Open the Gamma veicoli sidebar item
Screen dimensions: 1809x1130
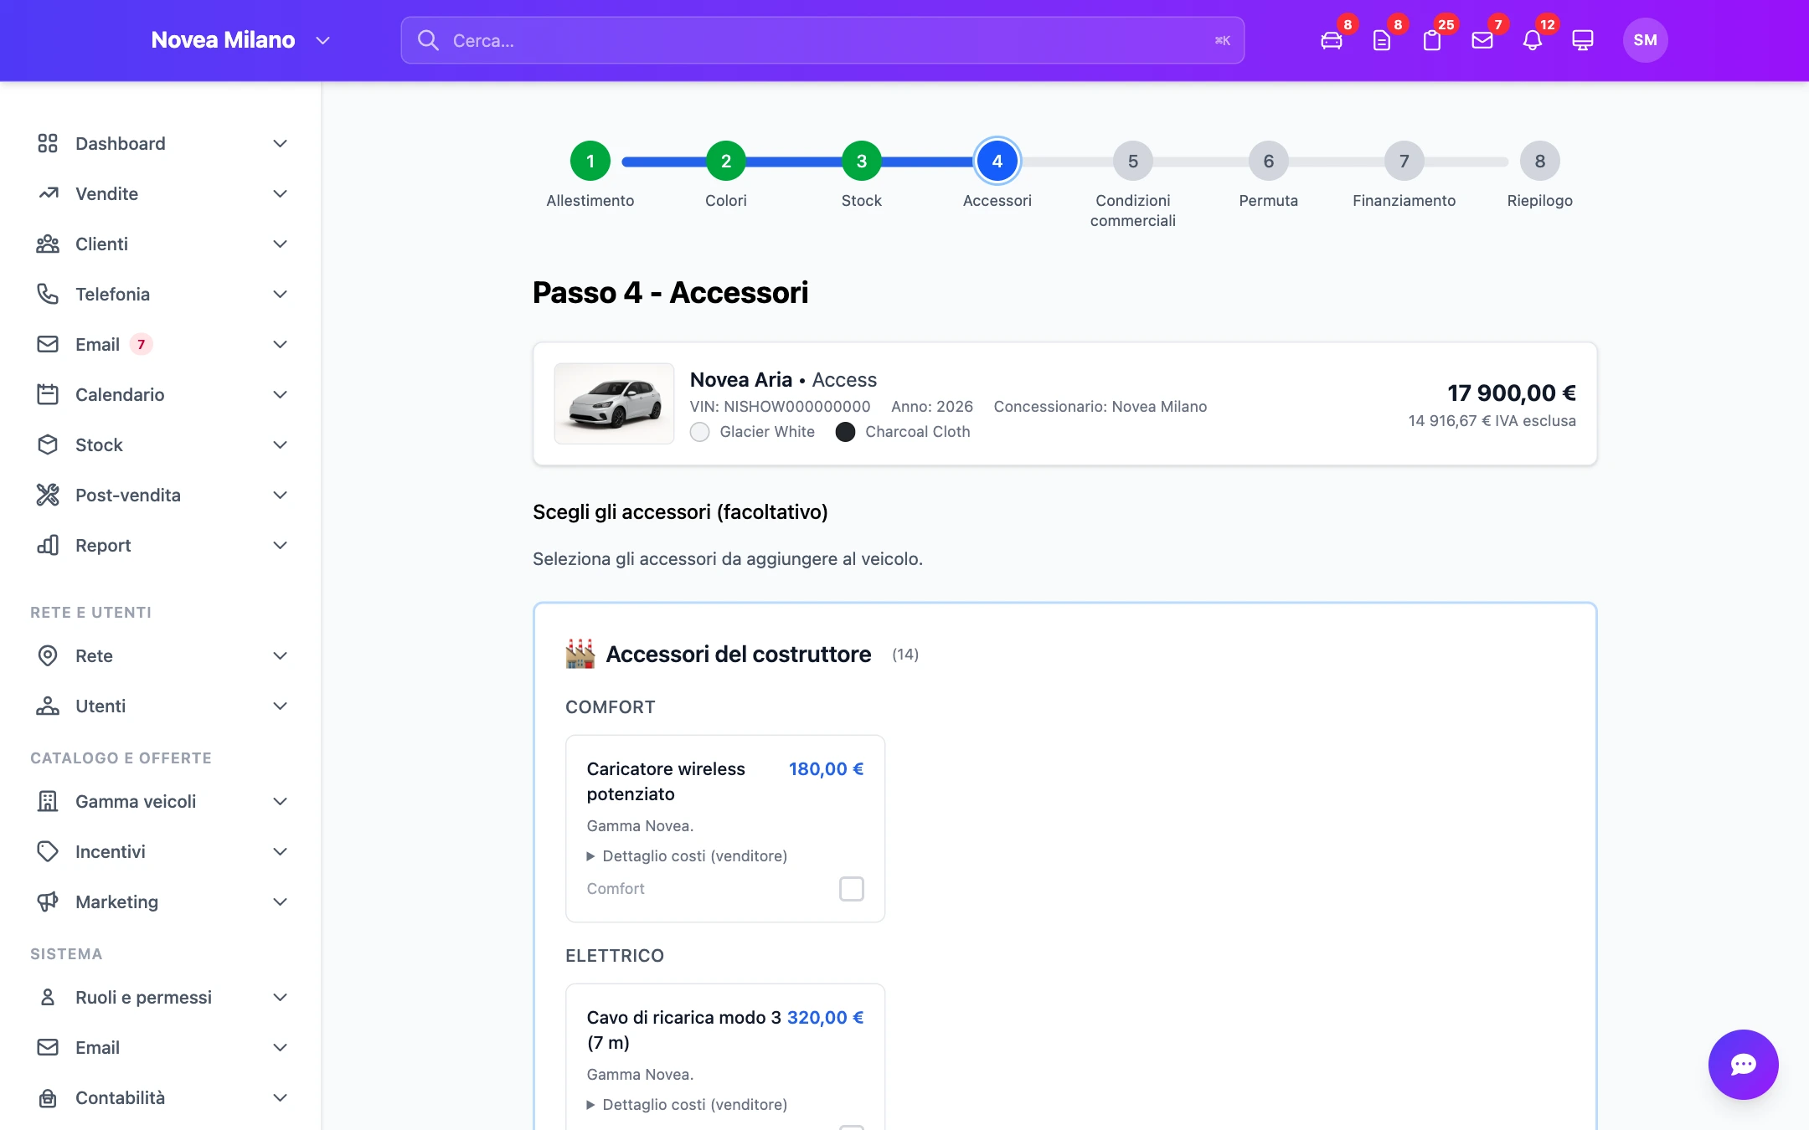pos(161,801)
